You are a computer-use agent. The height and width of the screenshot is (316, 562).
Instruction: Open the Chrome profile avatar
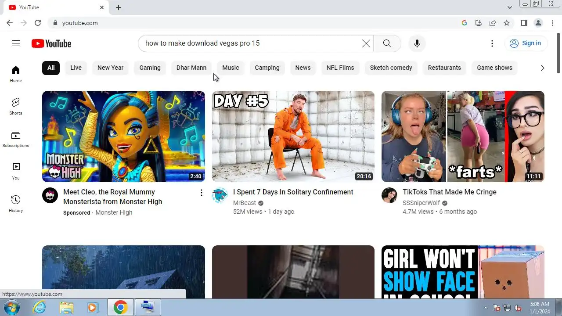point(538,23)
